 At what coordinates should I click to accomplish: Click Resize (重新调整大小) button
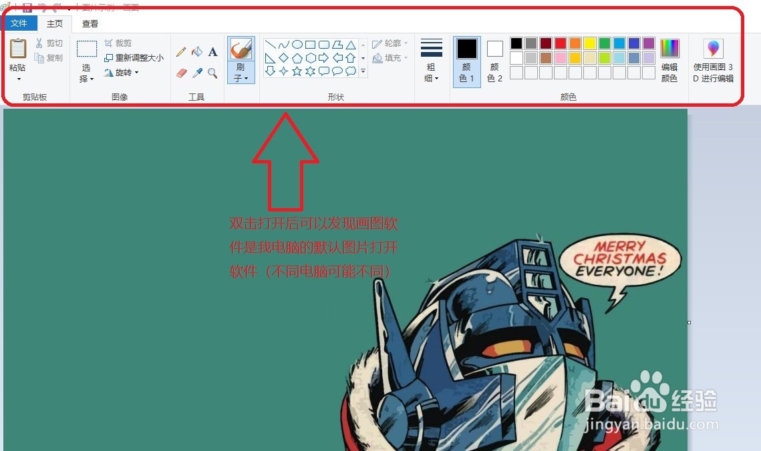[x=134, y=58]
